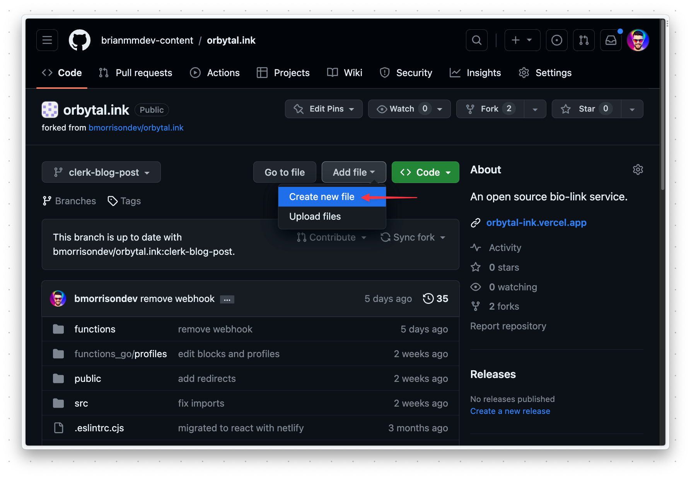Select Upload files from the Add file menu
691x478 pixels.
coord(315,216)
